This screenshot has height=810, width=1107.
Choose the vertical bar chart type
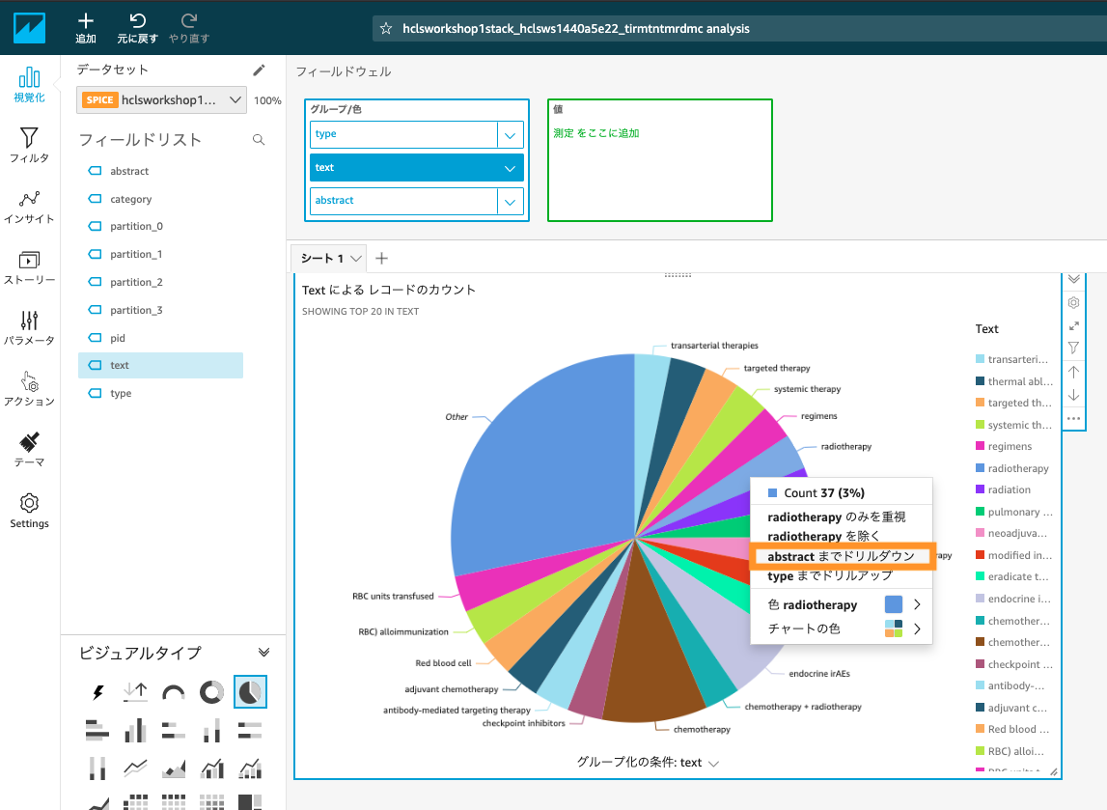click(135, 730)
